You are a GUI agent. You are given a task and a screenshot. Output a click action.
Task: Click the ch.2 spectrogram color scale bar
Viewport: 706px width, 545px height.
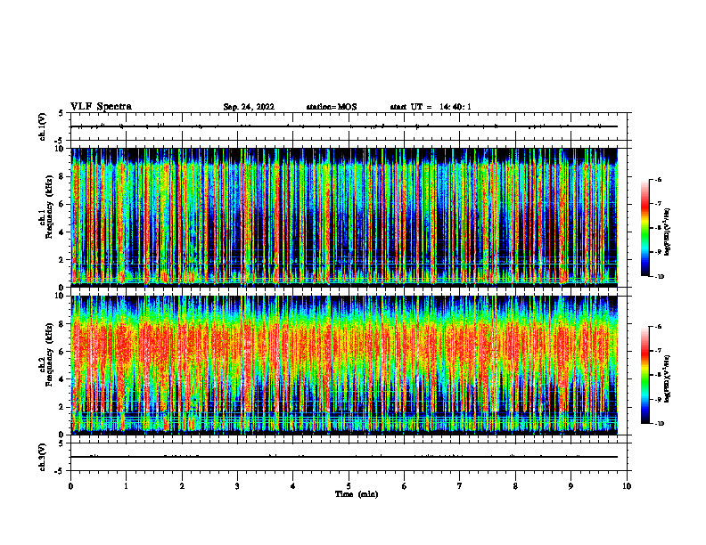(x=645, y=375)
